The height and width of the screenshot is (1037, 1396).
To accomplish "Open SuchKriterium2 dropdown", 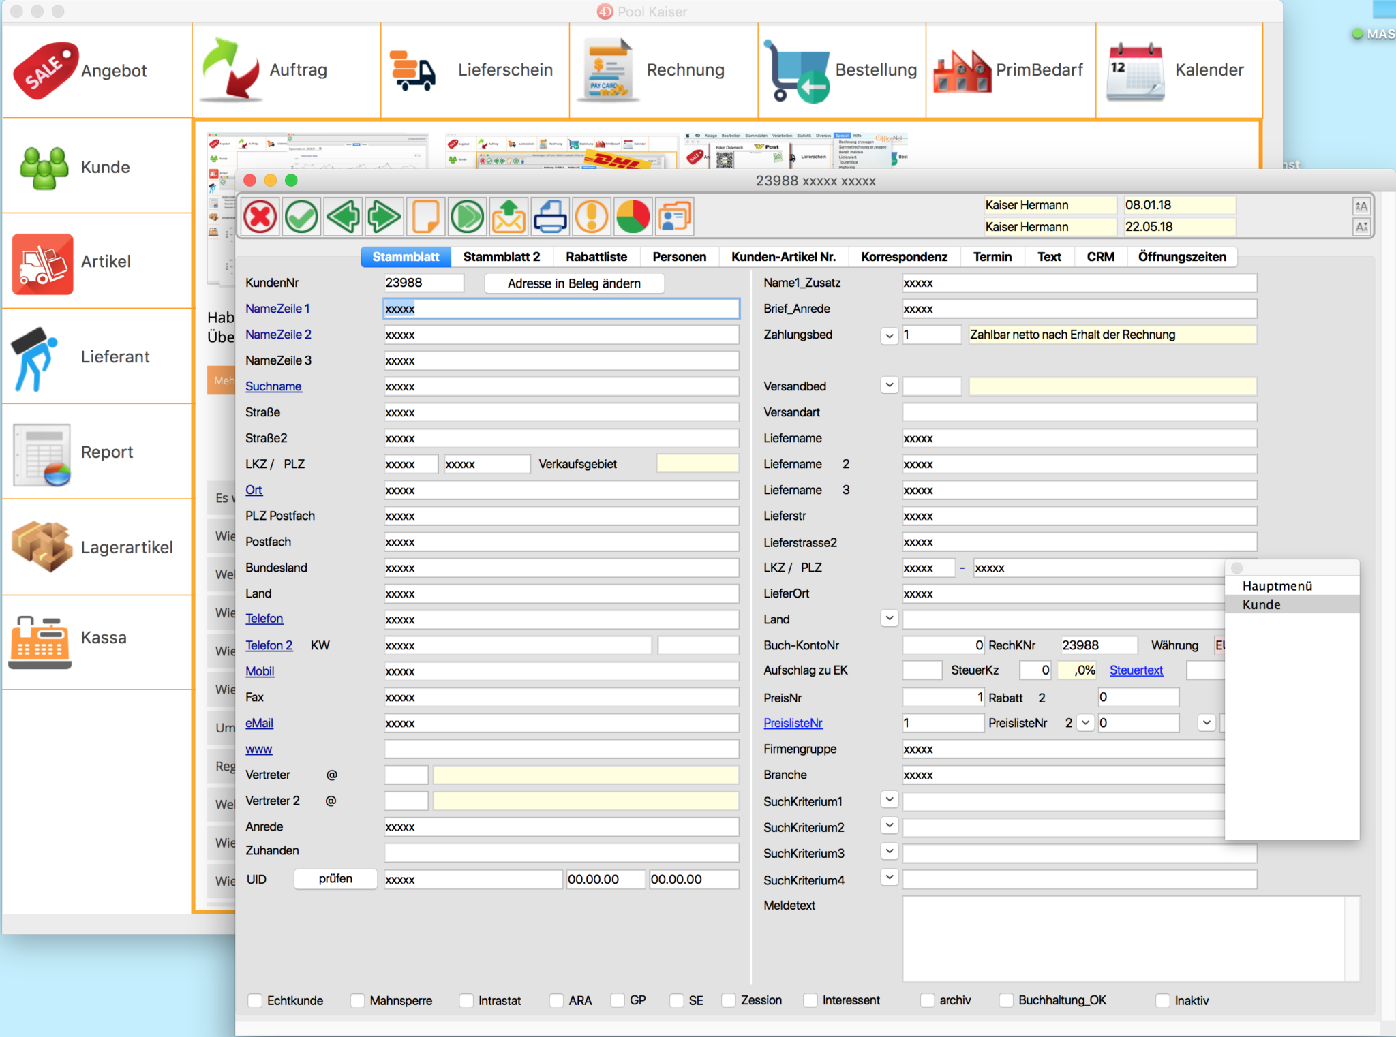I will (x=889, y=825).
